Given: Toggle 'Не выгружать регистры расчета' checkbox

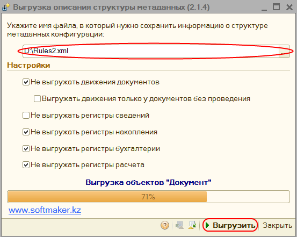Looking at the screenshot, I should point(26,165).
